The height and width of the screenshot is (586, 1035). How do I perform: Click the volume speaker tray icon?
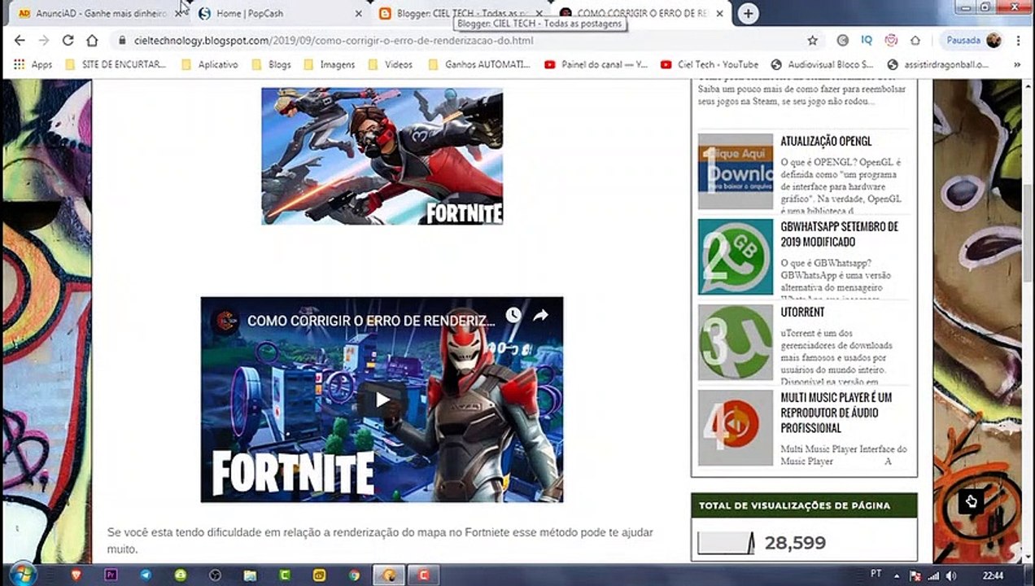[951, 575]
